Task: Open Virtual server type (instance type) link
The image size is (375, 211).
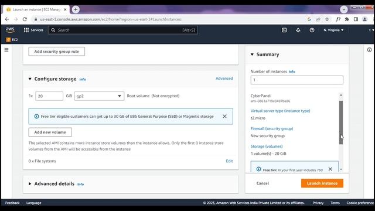Action: (280, 111)
